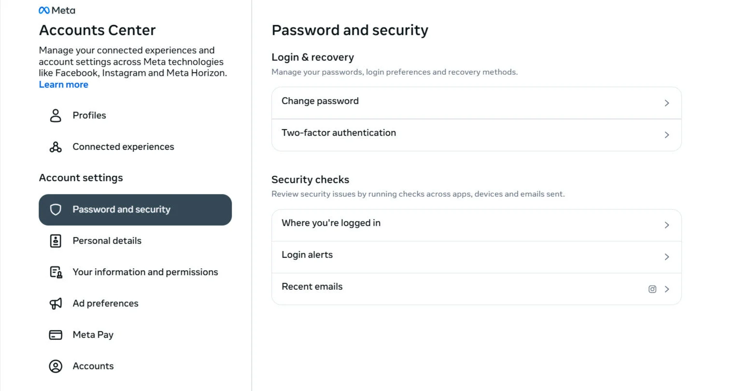Image resolution: width=733 pixels, height=391 pixels.
Task: Open the Learn more link
Action: (63, 84)
